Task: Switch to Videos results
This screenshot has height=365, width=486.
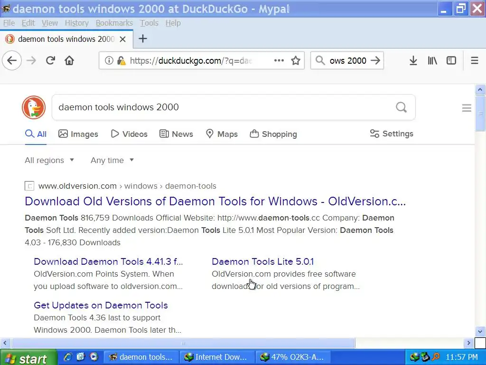Action: click(x=129, y=134)
